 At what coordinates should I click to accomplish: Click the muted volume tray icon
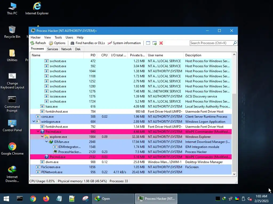point(250,199)
